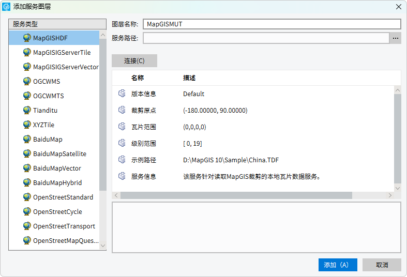Click the globe icon beside OGCWMTS
This screenshot has width=407, height=277.
tap(27, 96)
